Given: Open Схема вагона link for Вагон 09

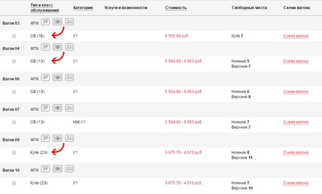Looking at the screenshot, I should pos(296,153).
